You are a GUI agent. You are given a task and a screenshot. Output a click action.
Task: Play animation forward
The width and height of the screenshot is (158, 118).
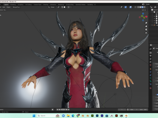click(x=64, y=109)
